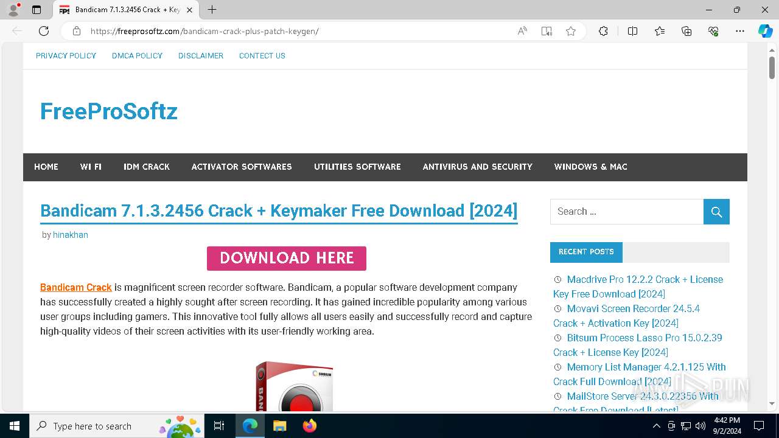This screenshot has height=438, width=779.
Task: Open the Contact Us link
Action: [262, 55]
